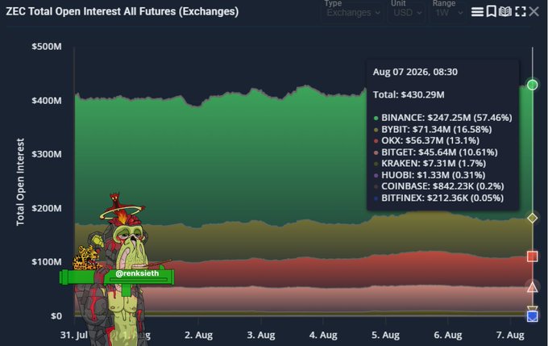Click the Total: $430.29M tooltip line
The height and width of the screenshot is (346, 548).
click(x=409, y=95)
